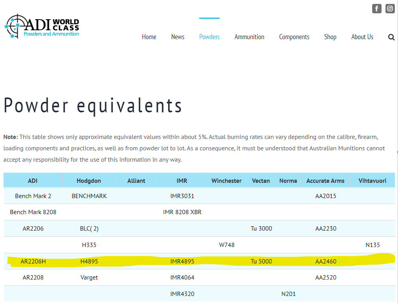Viewport: 398px width, 303px height.
Task: Select the AR2206 cell
Action: [x=33, y=229]
